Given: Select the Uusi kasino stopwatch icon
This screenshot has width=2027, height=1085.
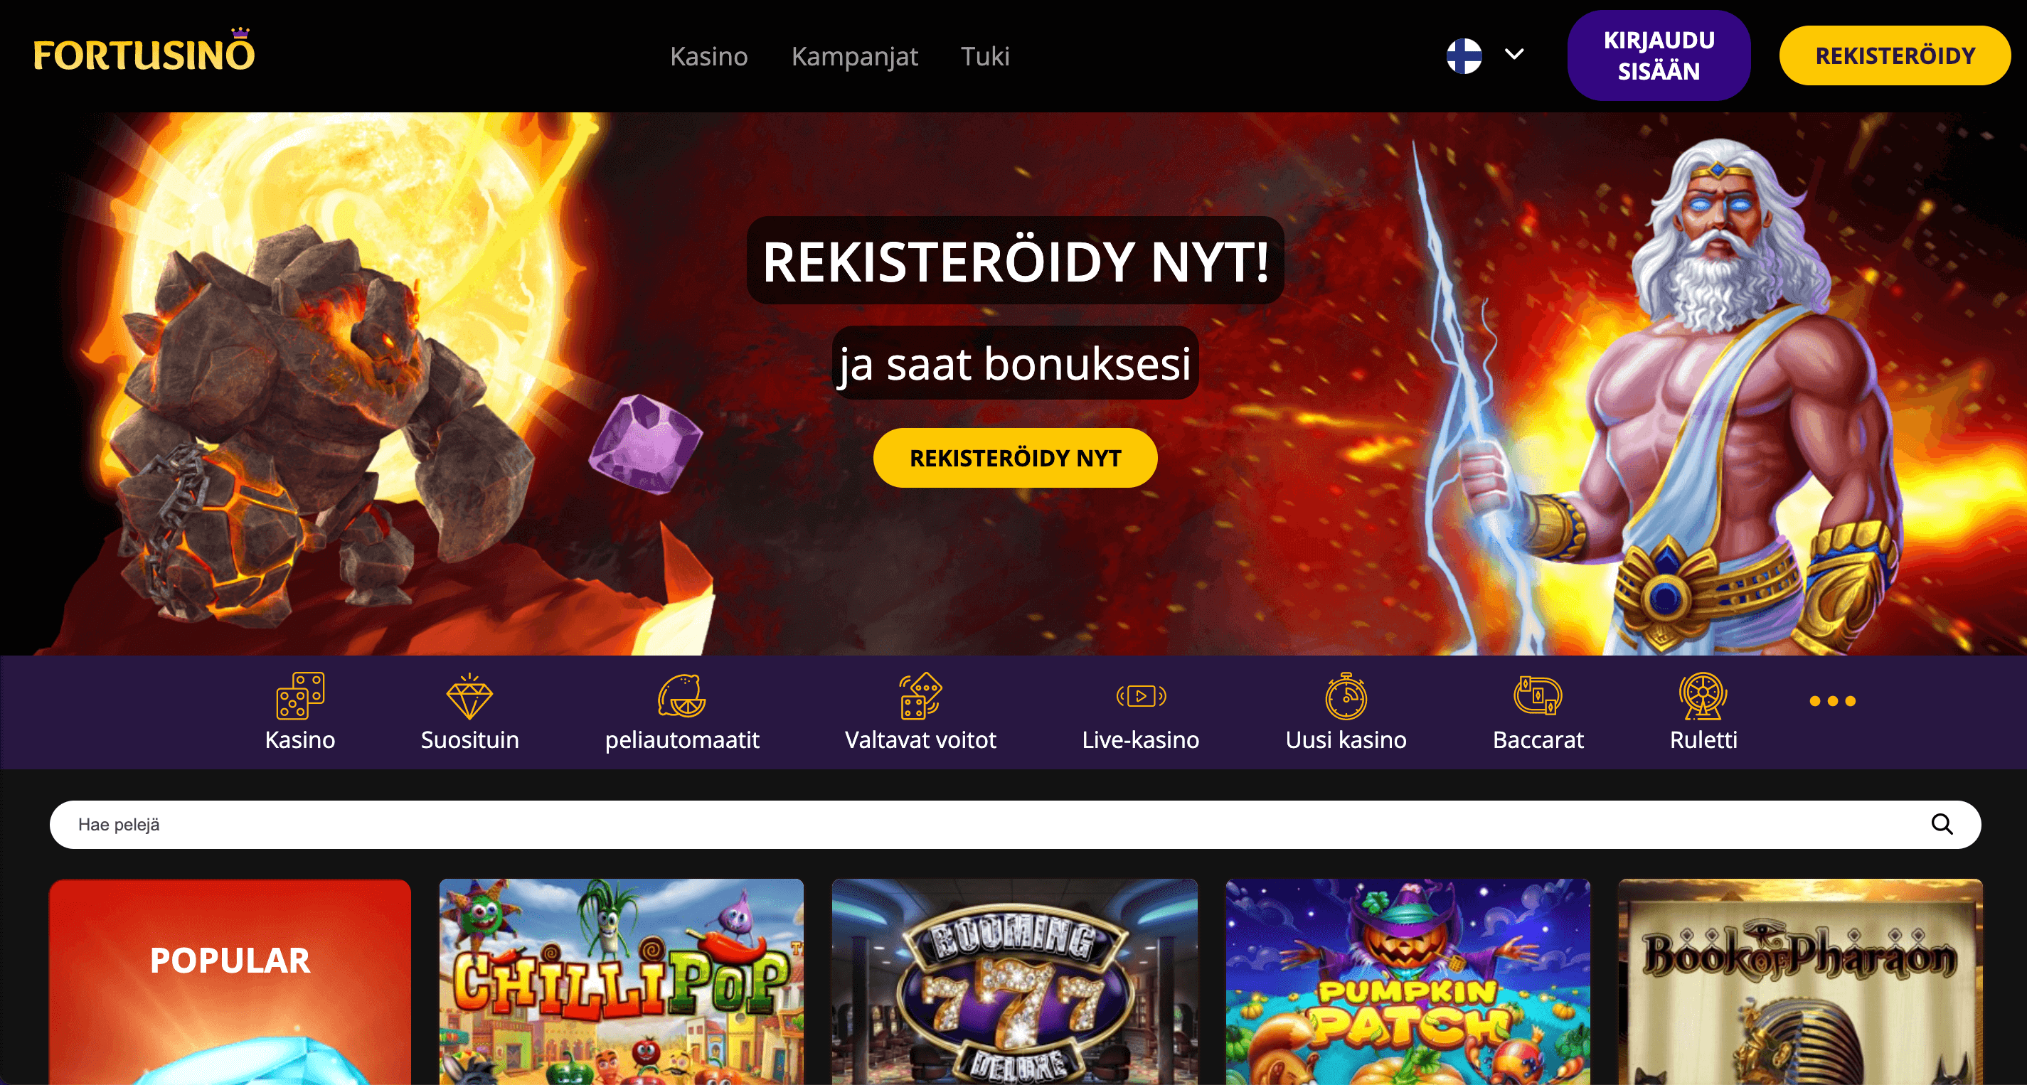Looking at the screenshot, I should (1346, 695).
